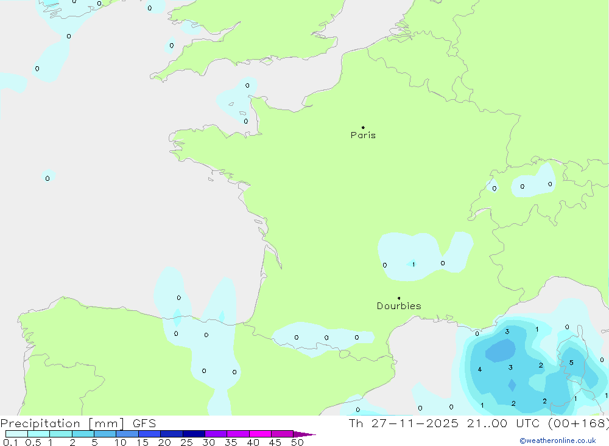Select the 45 mm magenta legend swatch
Image resolution: width=609 pixels, height=446 pixels.
(x=283, y=434)
